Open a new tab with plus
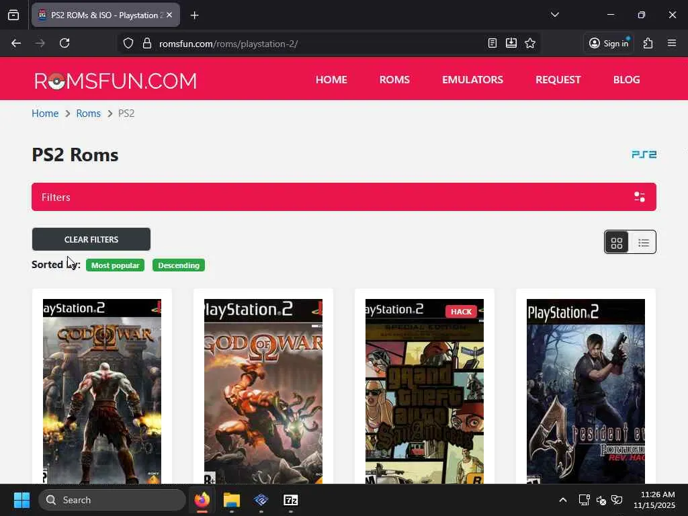688x516 pixels. point(194,15)
